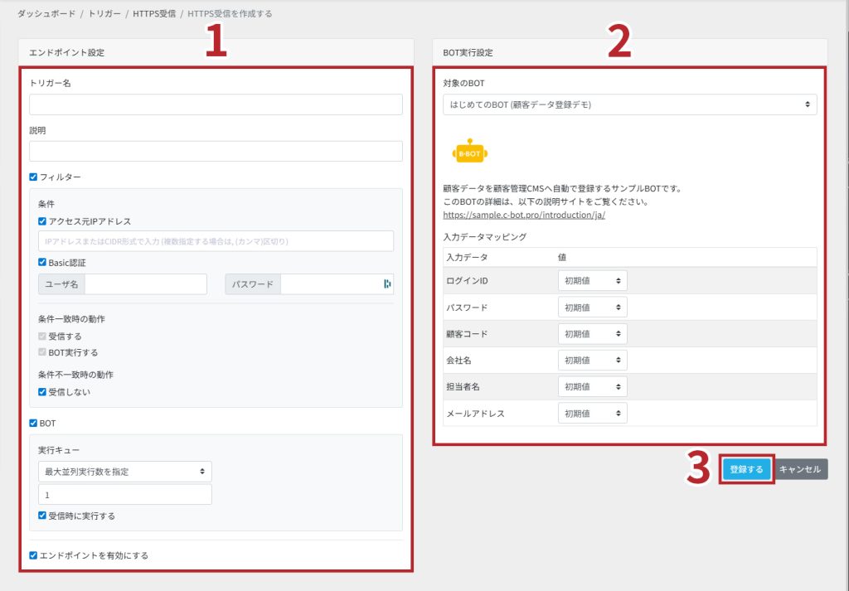Open the 対象のBOT dropdown

coord(629,104)
